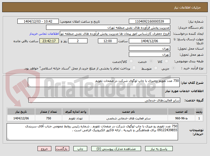
Task: Click the استان محل تحویل field
Action: [x=150, y=48]
